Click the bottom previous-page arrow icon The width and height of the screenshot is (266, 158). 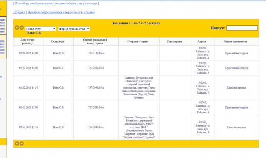(17, 143)
